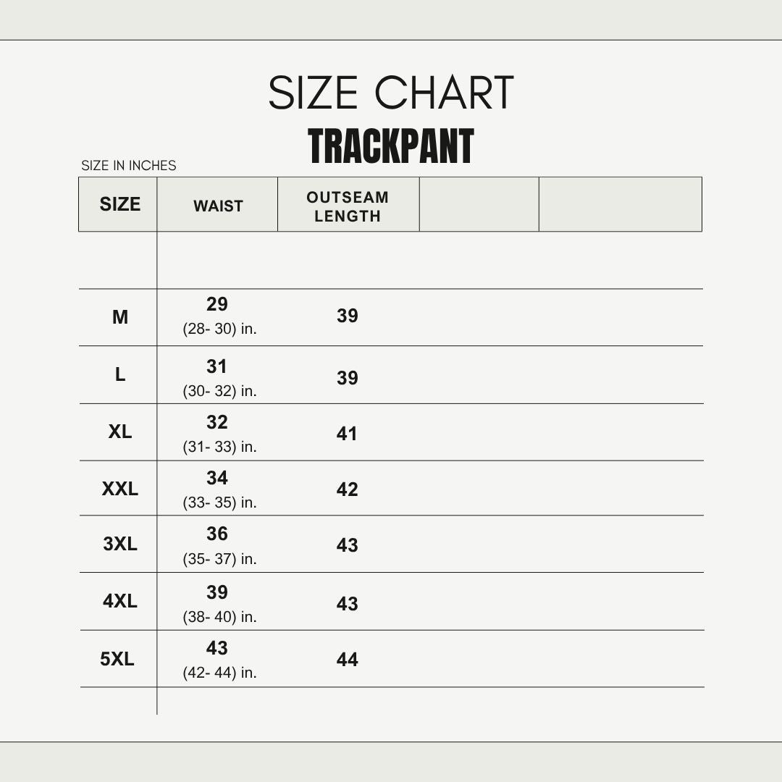Select the 4XL size row label

coord(120,601)
